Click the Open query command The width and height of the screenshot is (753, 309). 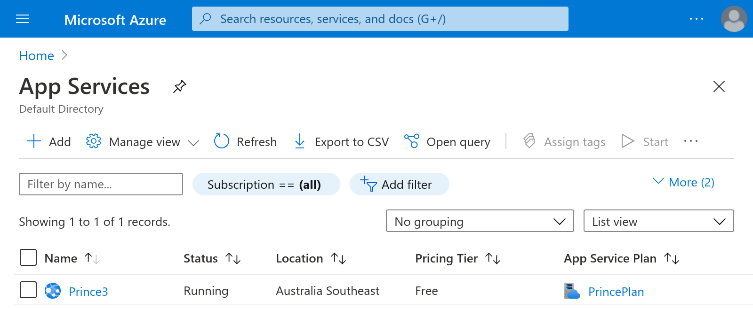point(447,141)
